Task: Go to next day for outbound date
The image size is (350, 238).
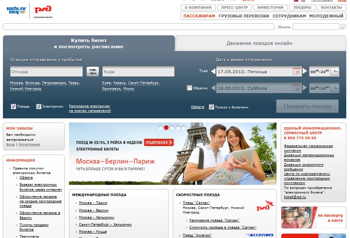Action: (305, 71)
